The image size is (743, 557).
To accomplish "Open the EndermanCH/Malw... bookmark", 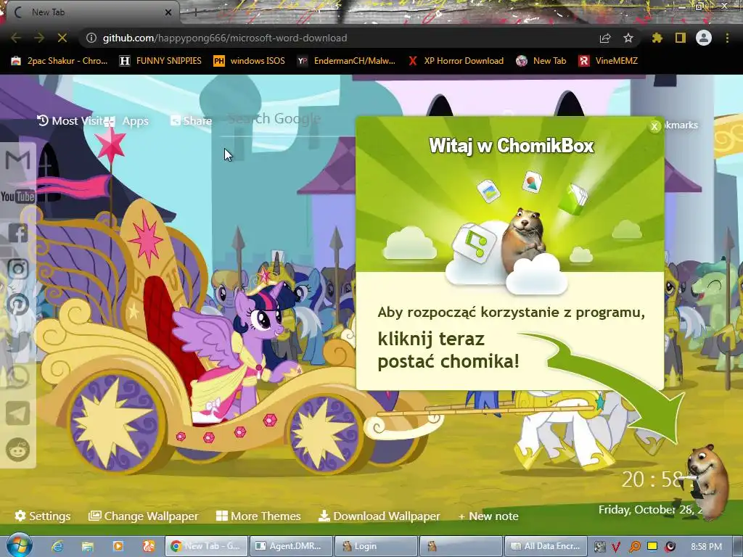I will [x=346, y=61].
